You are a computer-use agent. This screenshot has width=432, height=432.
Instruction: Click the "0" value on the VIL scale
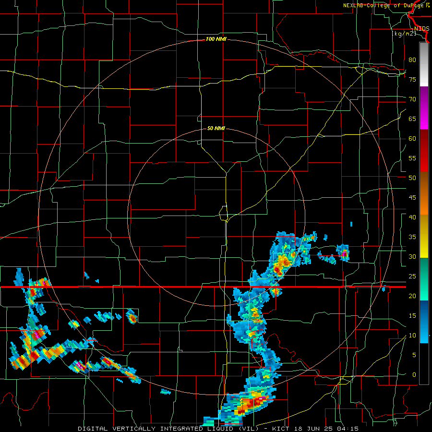414,375
